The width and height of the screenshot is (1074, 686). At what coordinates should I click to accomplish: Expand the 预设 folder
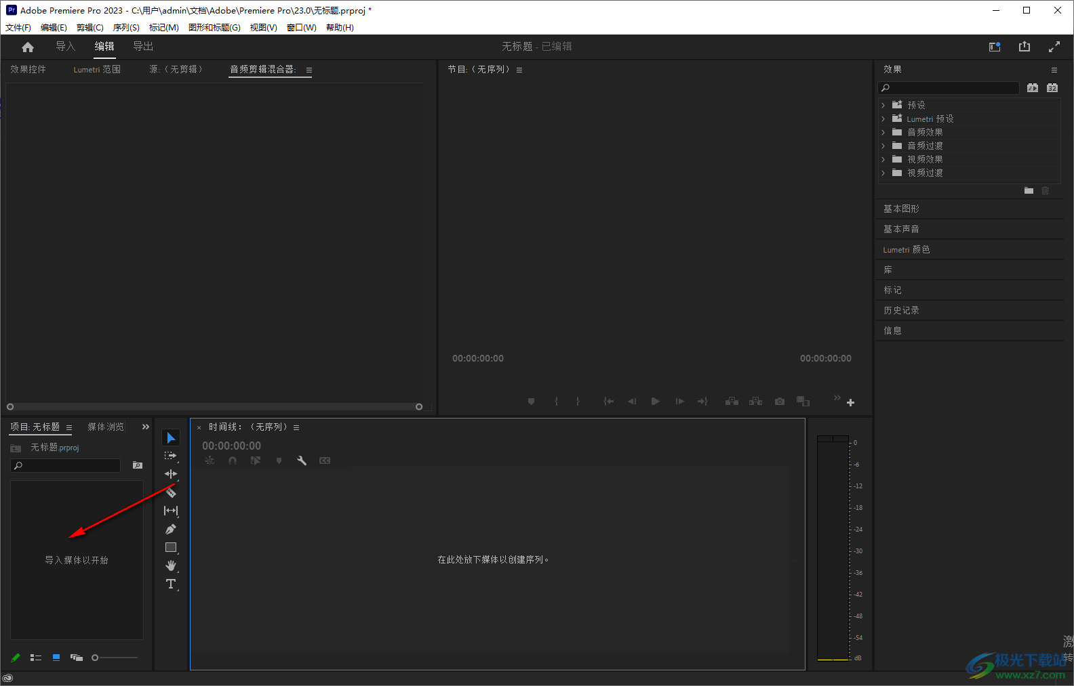click(883, 105)
